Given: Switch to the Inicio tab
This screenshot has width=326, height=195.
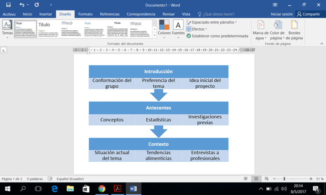Looking at the screenshot, I should click(x=27, y=14).
